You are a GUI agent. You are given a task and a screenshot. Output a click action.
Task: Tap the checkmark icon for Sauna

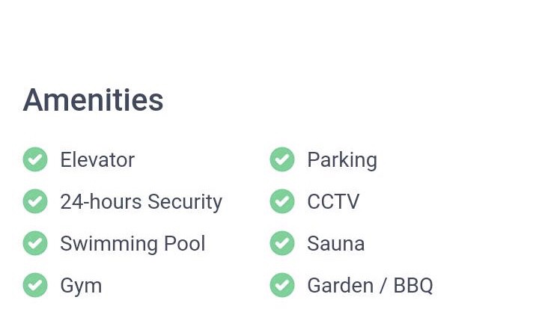click(282, 243)
